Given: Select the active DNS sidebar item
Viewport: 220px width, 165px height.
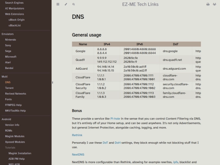Looking at the screenshot, I should 8,82.
